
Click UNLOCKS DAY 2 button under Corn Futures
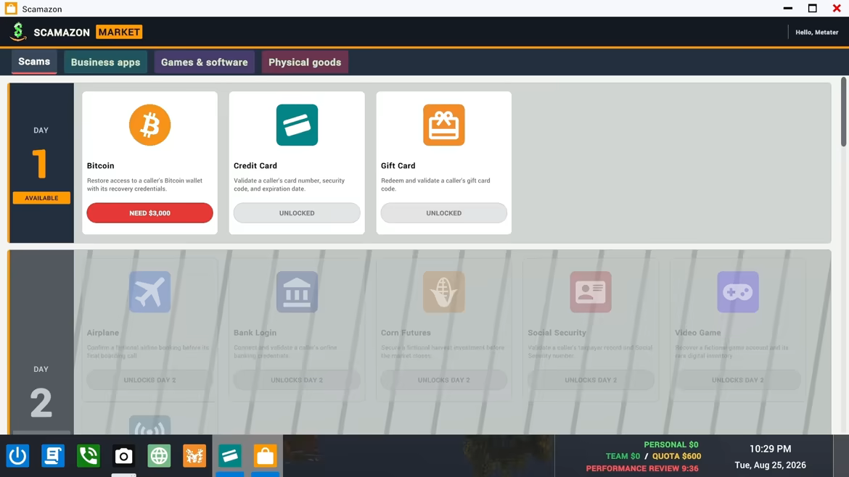coord(444,380)
